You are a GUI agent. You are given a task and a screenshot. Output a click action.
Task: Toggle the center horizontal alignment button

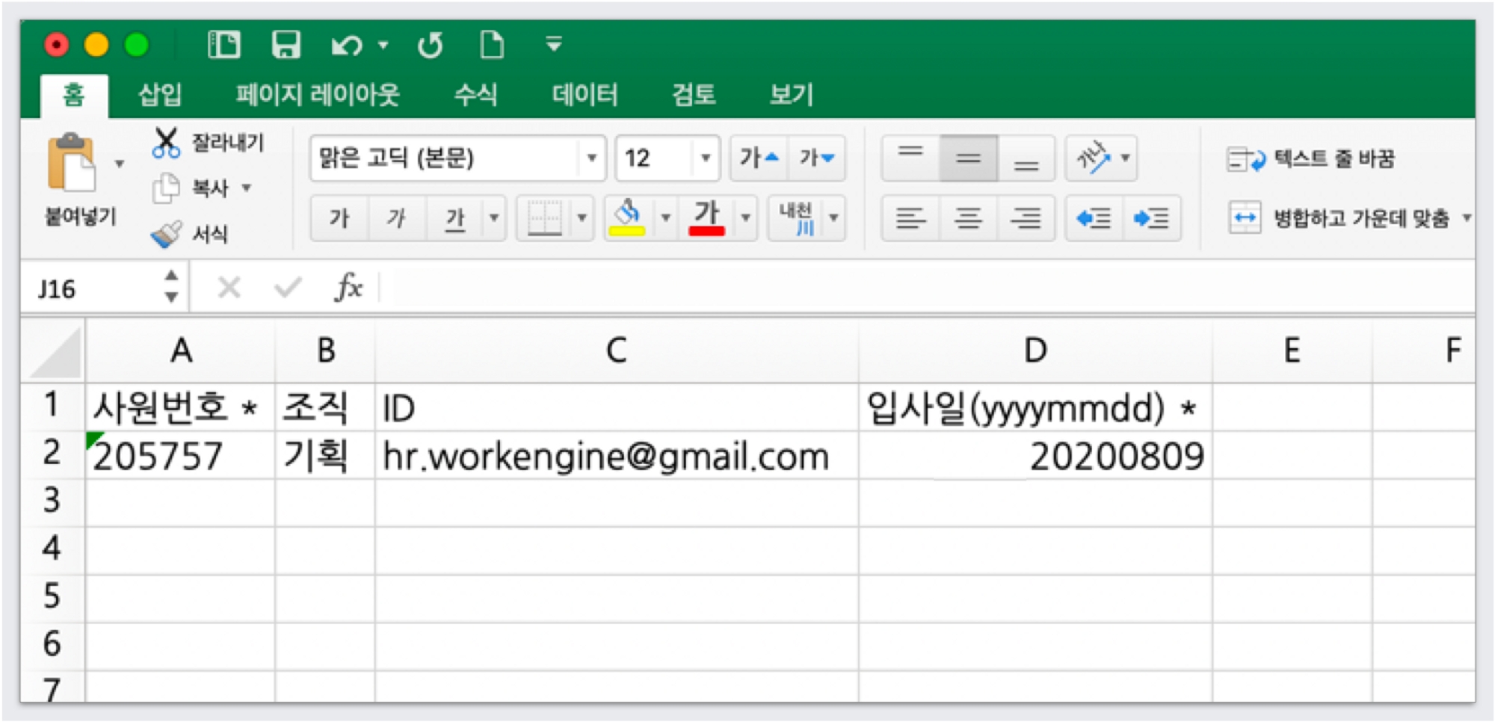[968, 218]
